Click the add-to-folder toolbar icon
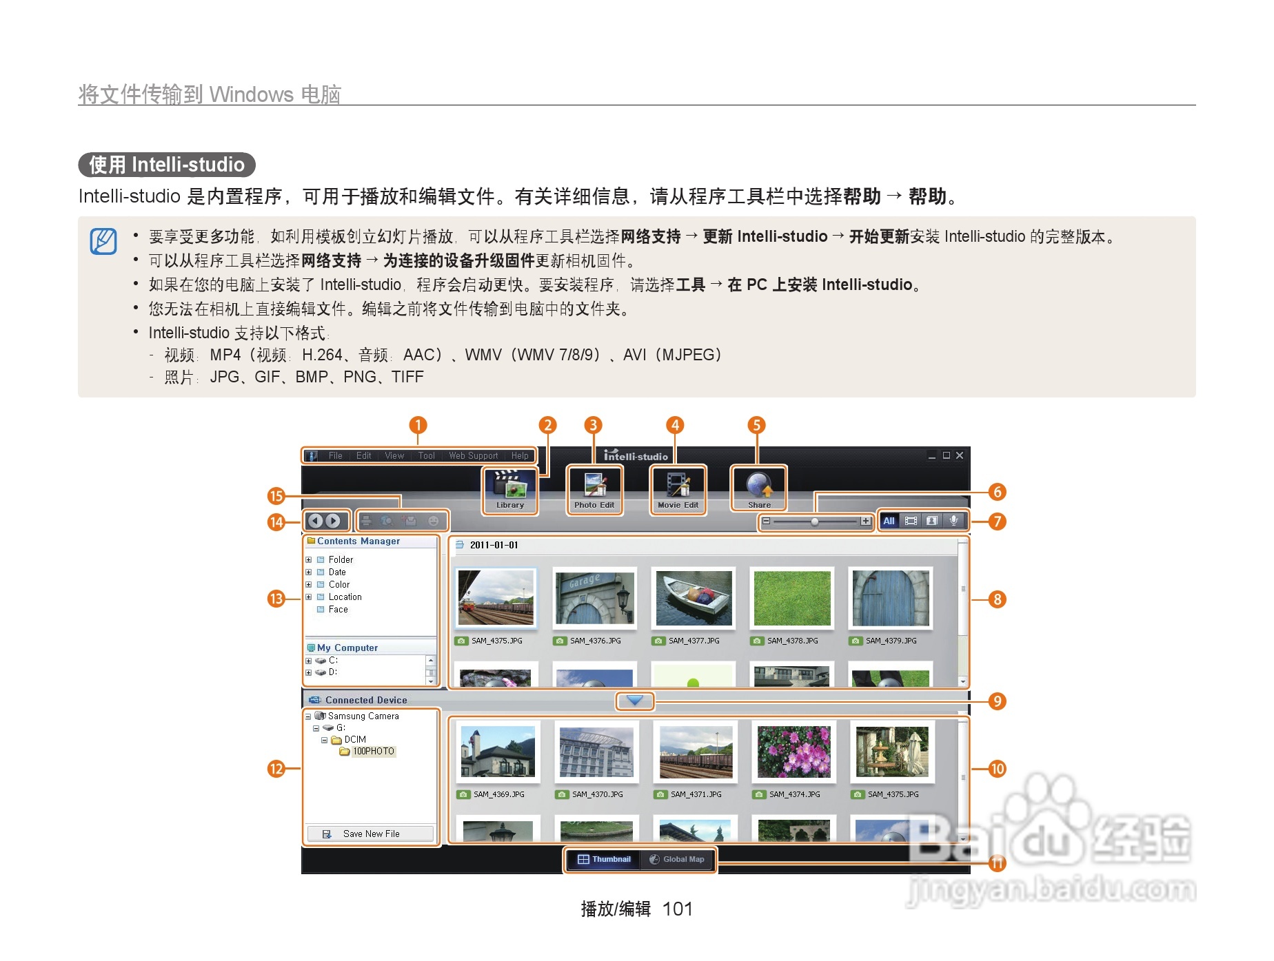 coord(410,521)
